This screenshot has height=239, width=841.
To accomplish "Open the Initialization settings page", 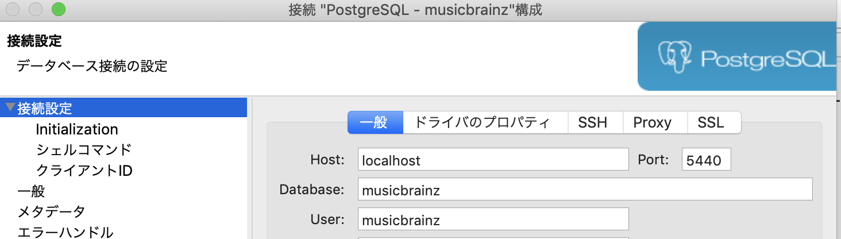I will (x=77, y=129).
